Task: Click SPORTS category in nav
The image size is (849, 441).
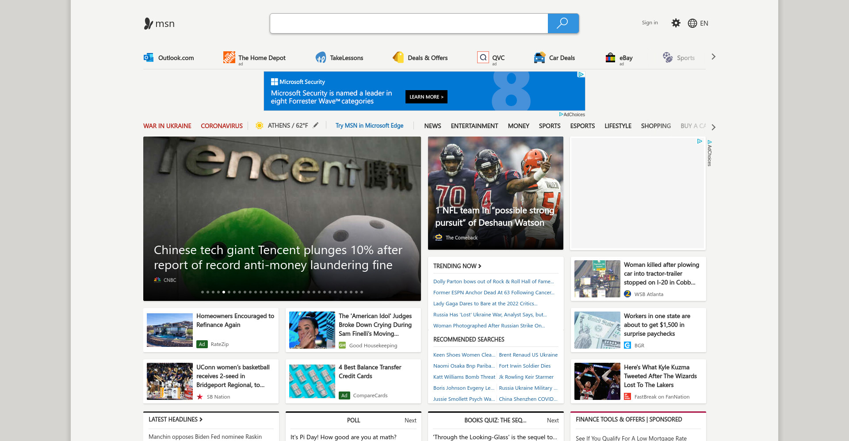Action: click(x=550, y=126)
